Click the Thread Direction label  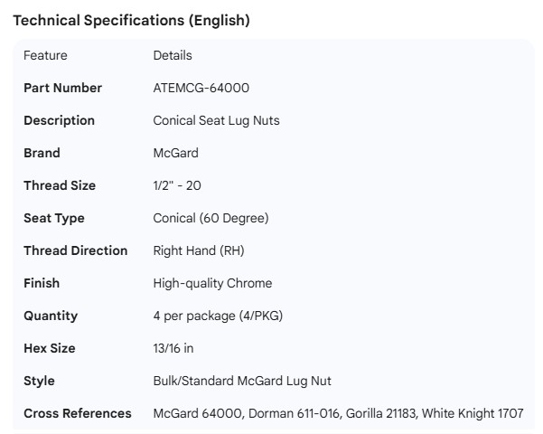click(75, 250)
